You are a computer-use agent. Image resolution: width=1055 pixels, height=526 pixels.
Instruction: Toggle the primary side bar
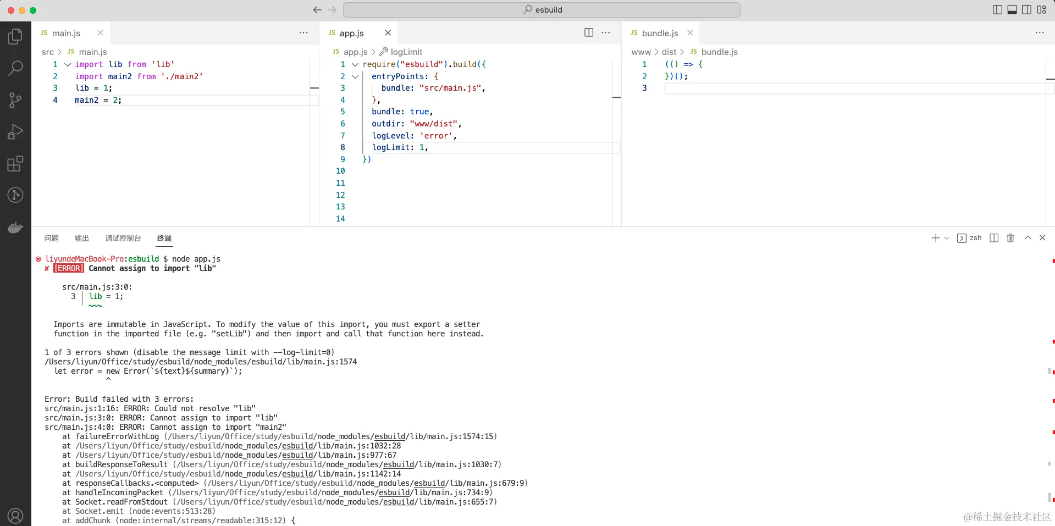click(997, 10)
